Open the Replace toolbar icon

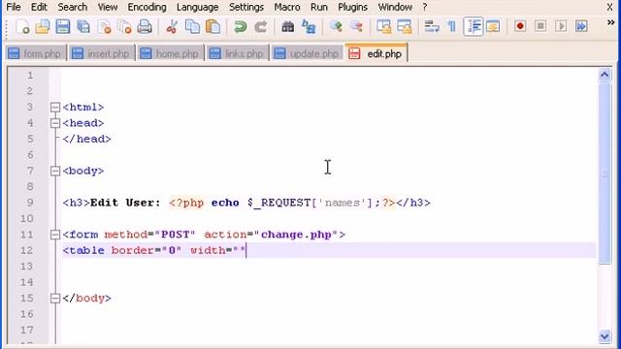309,27
